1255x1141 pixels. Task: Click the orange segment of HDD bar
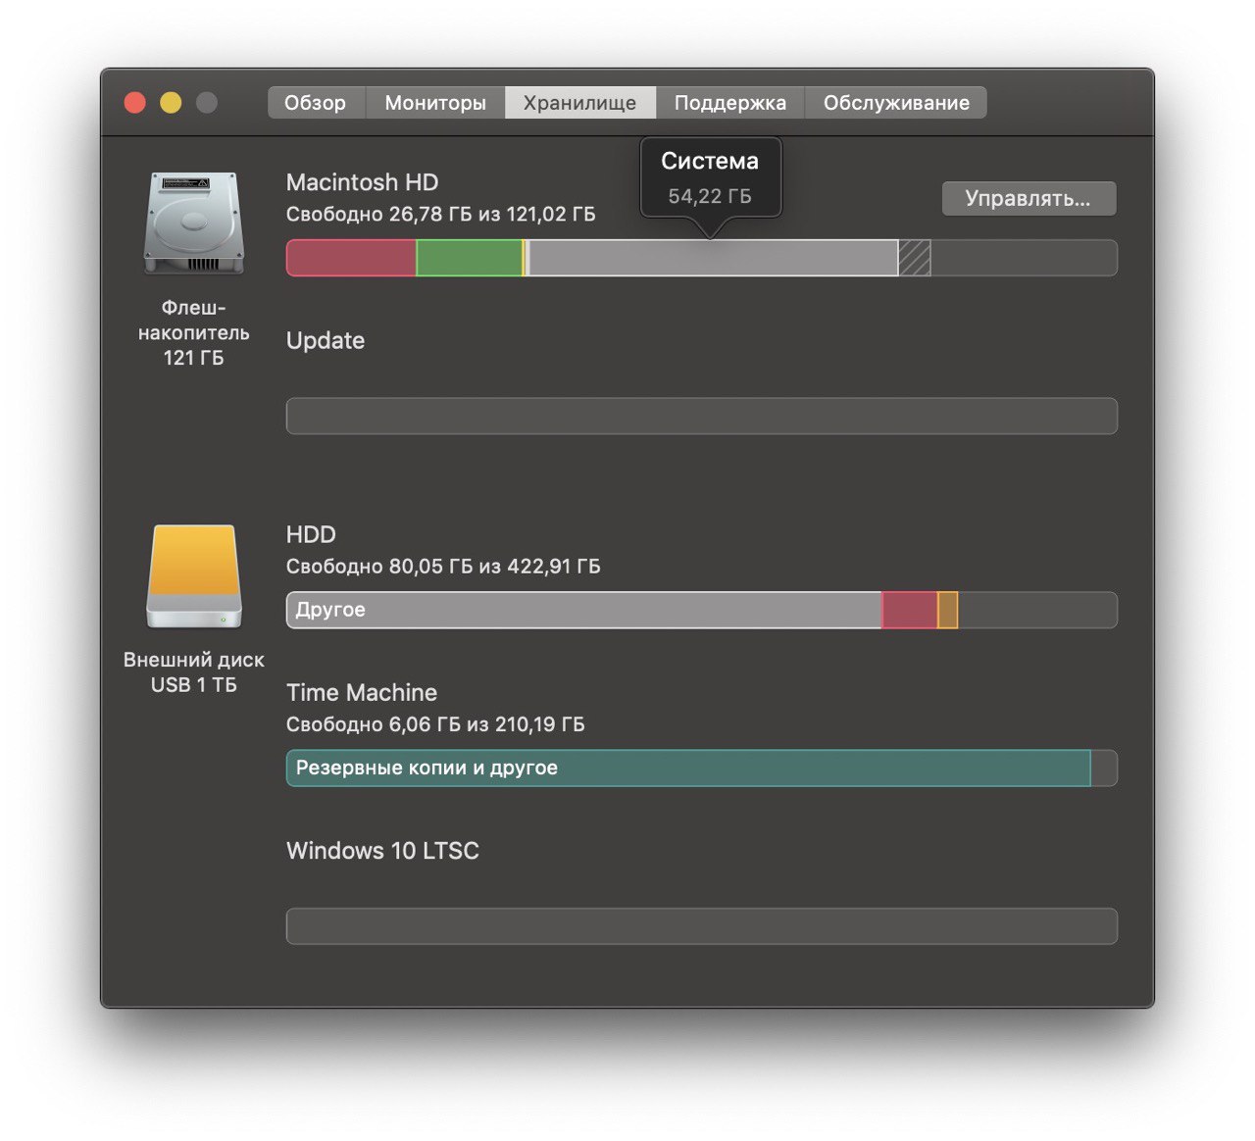tap(948, 610)
